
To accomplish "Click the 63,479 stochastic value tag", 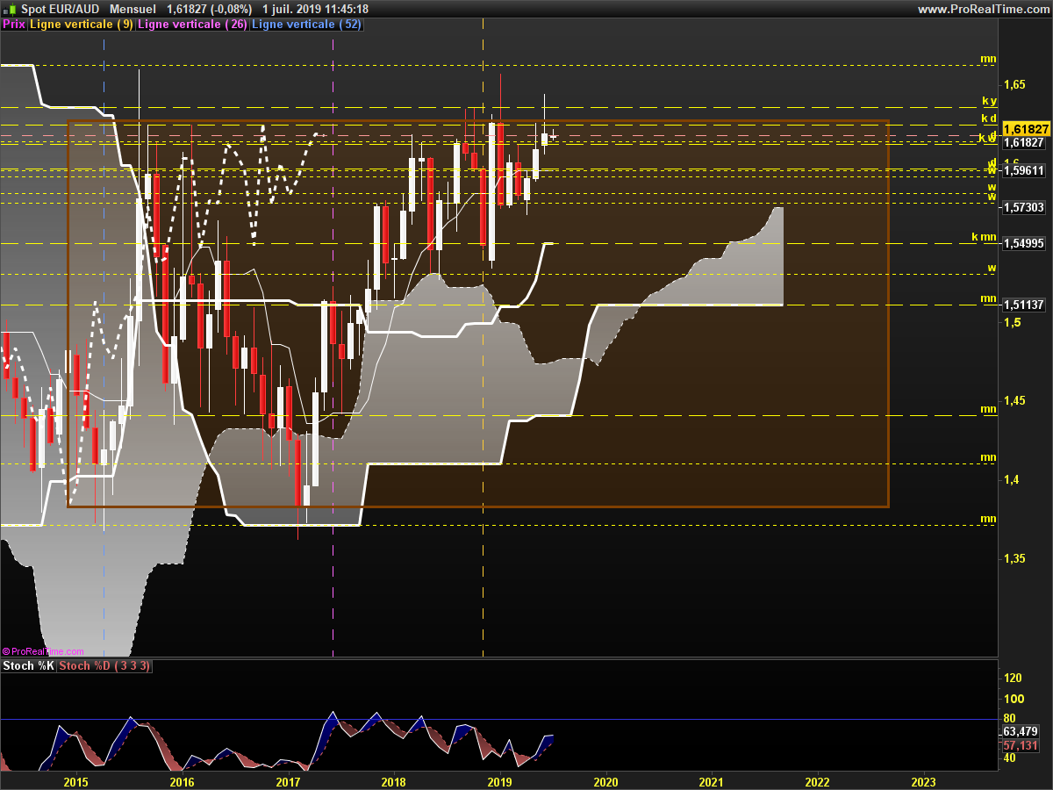I will coord(1021,731).
